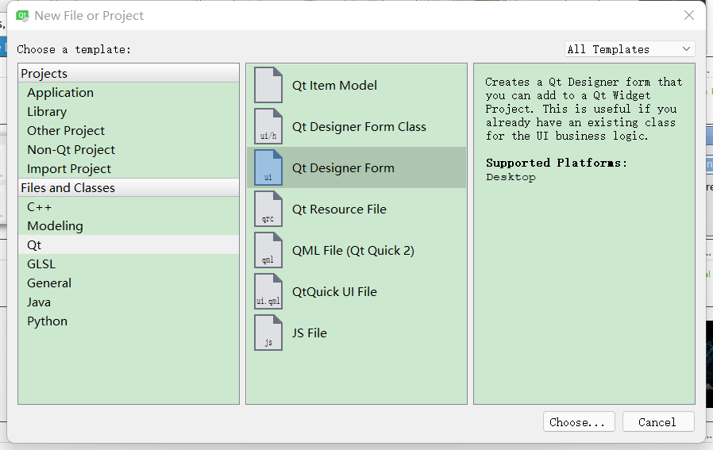Click the qrc Resource File icon
This screenshot has width=713, height=450.
point(268,209)
